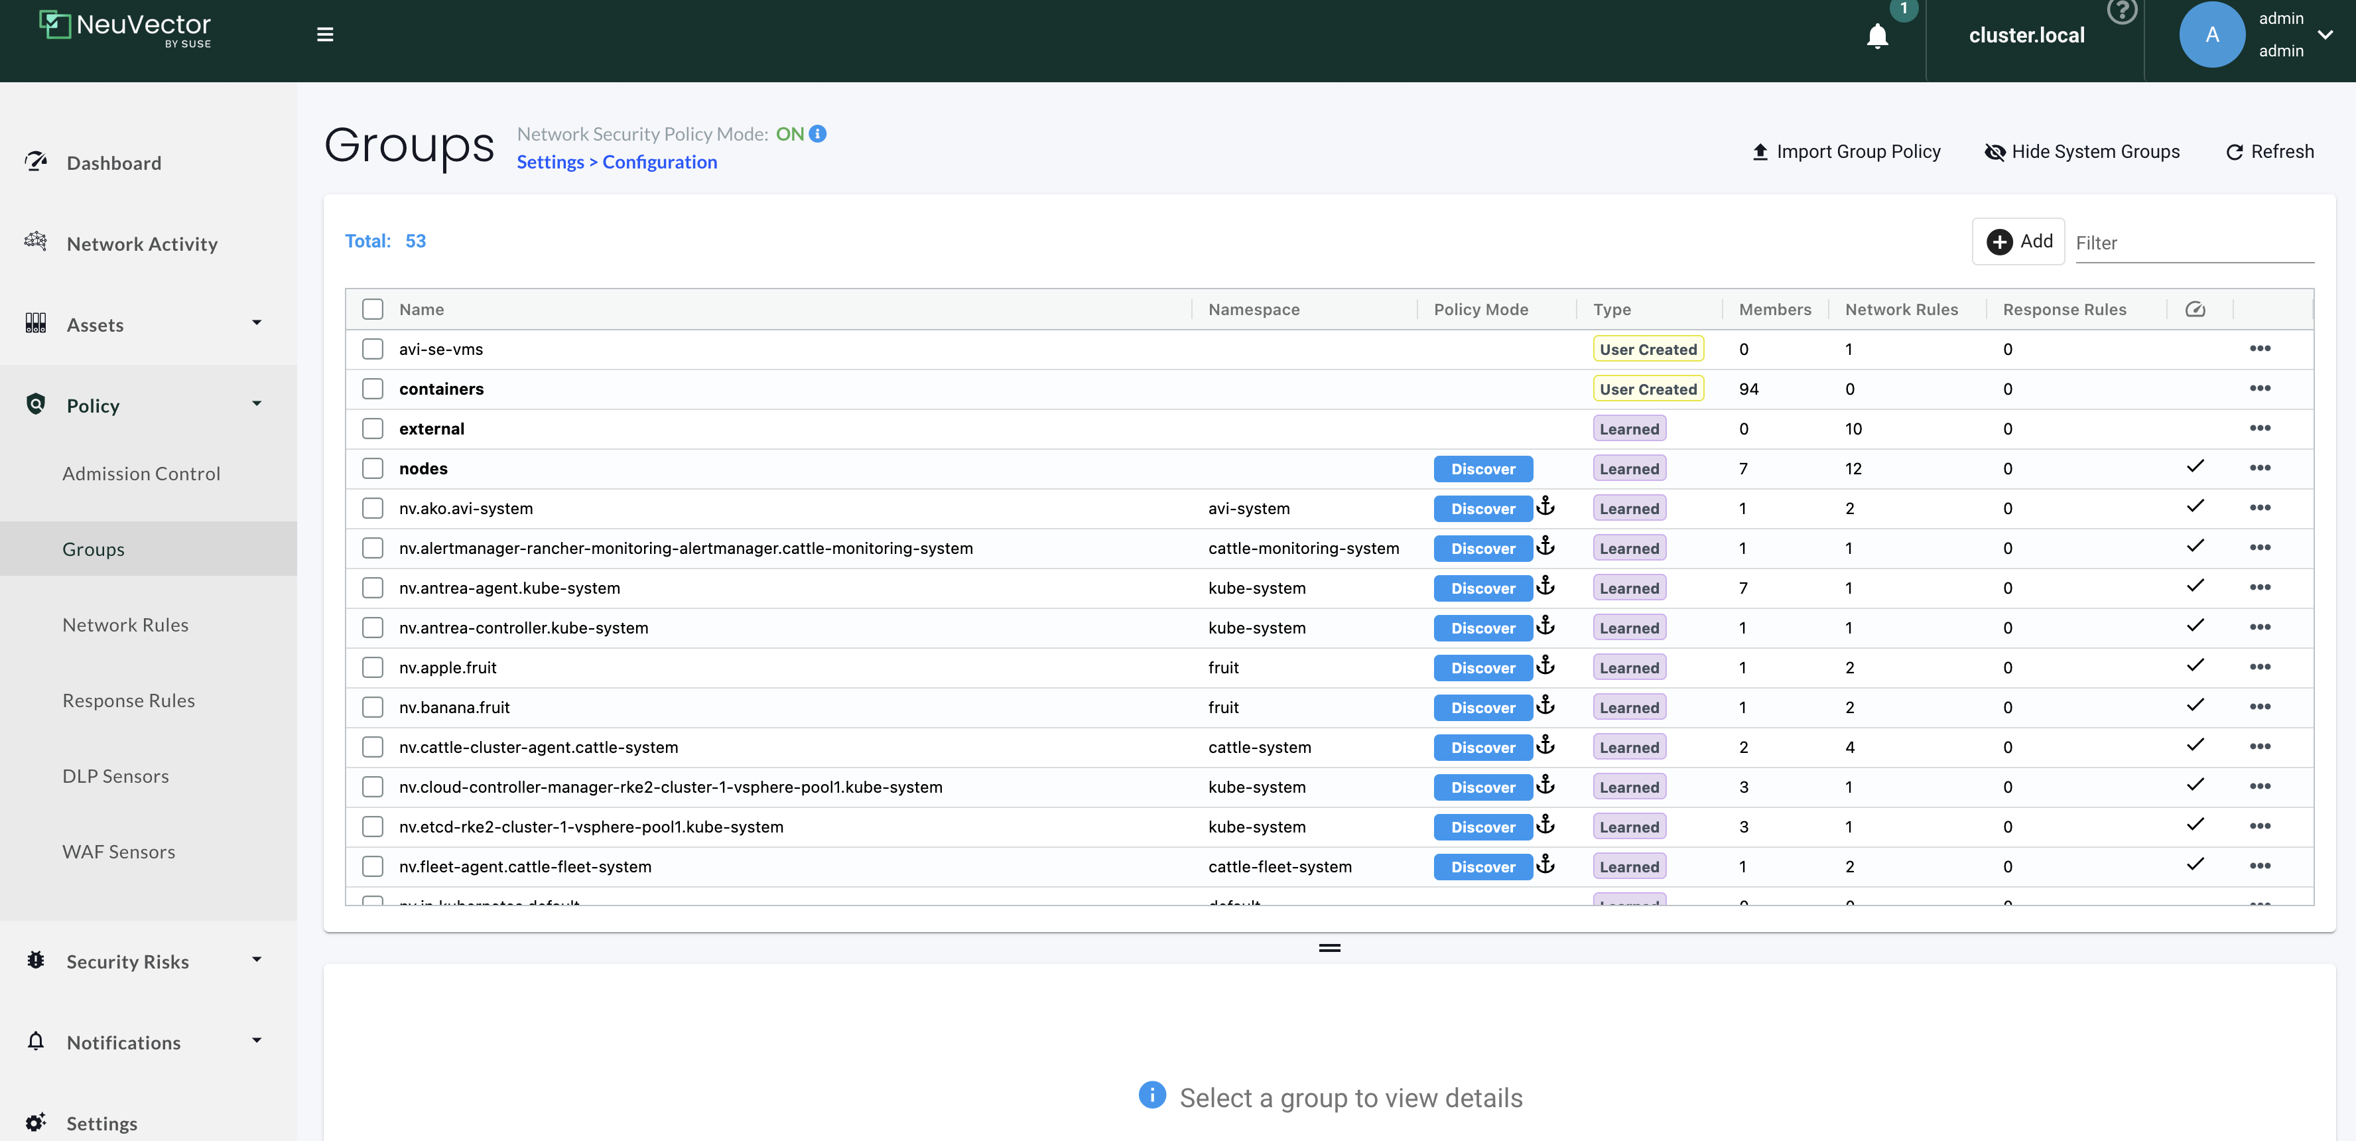Image resolution: width=2356 pixels, height=1141 pixels.
Task: Follow the Settings > Configuration link
Action: pyautogui.click(x=616, y=162)
